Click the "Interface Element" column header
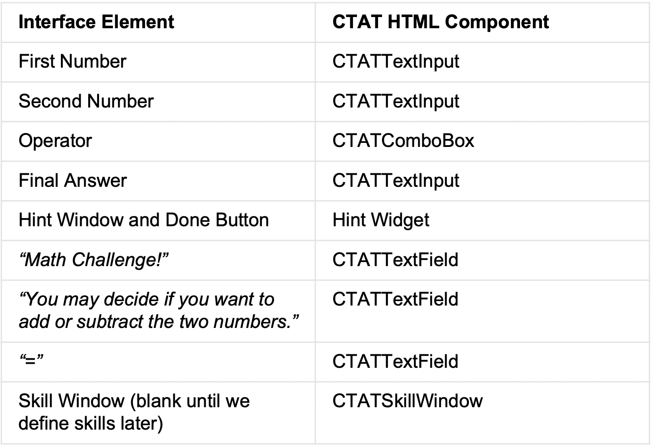The width and height of the screenshot is (653, 448). click(x=96, y=22)
